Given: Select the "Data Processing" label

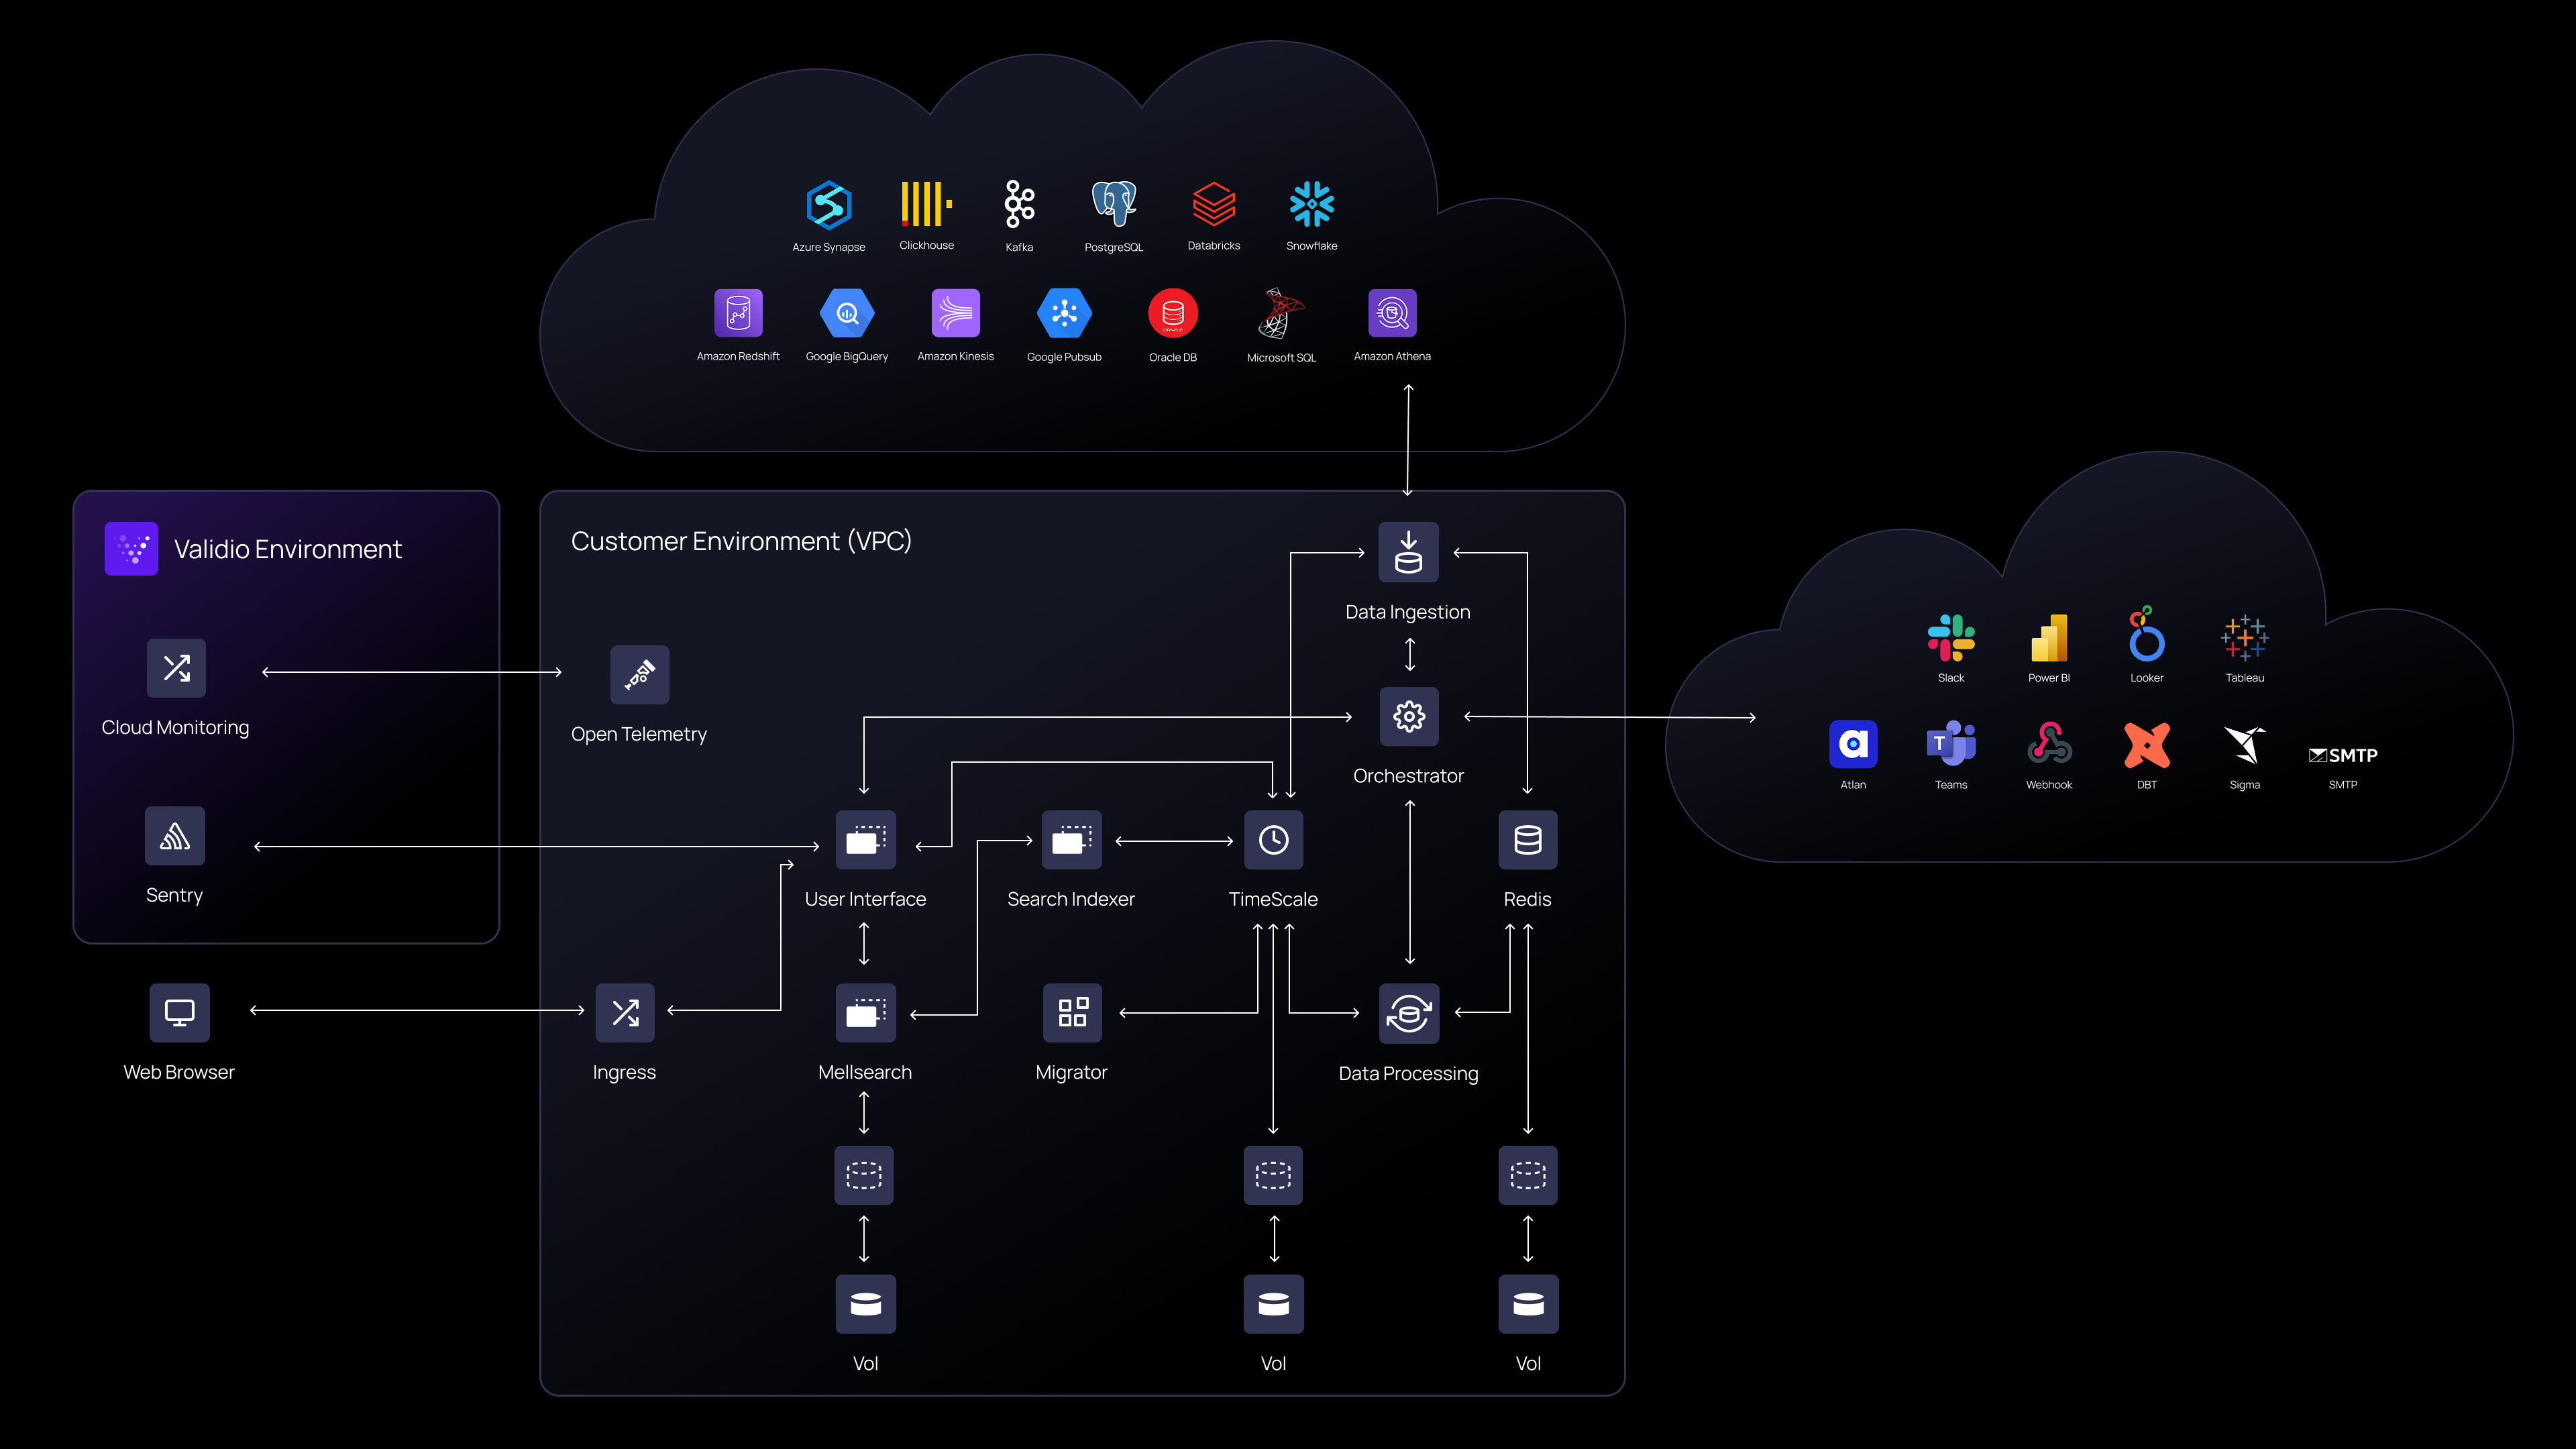Looking at the screenshot, I should [x=1408, y=1073].
